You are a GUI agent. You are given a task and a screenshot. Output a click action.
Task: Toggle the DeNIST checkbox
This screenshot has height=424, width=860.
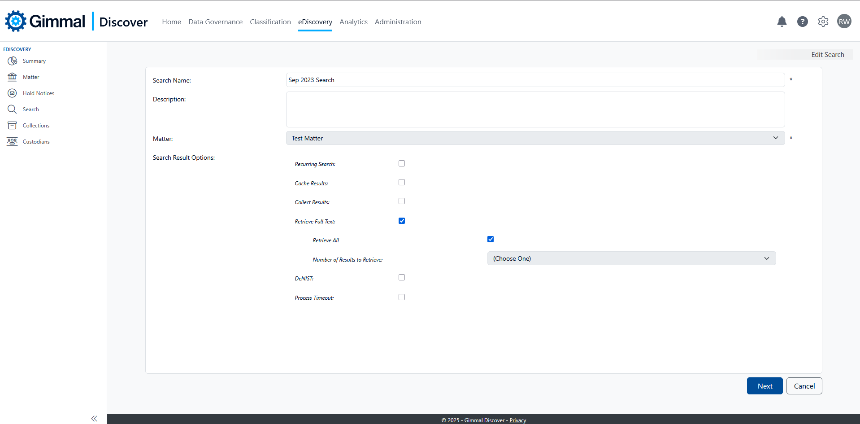tap(402, 277)
